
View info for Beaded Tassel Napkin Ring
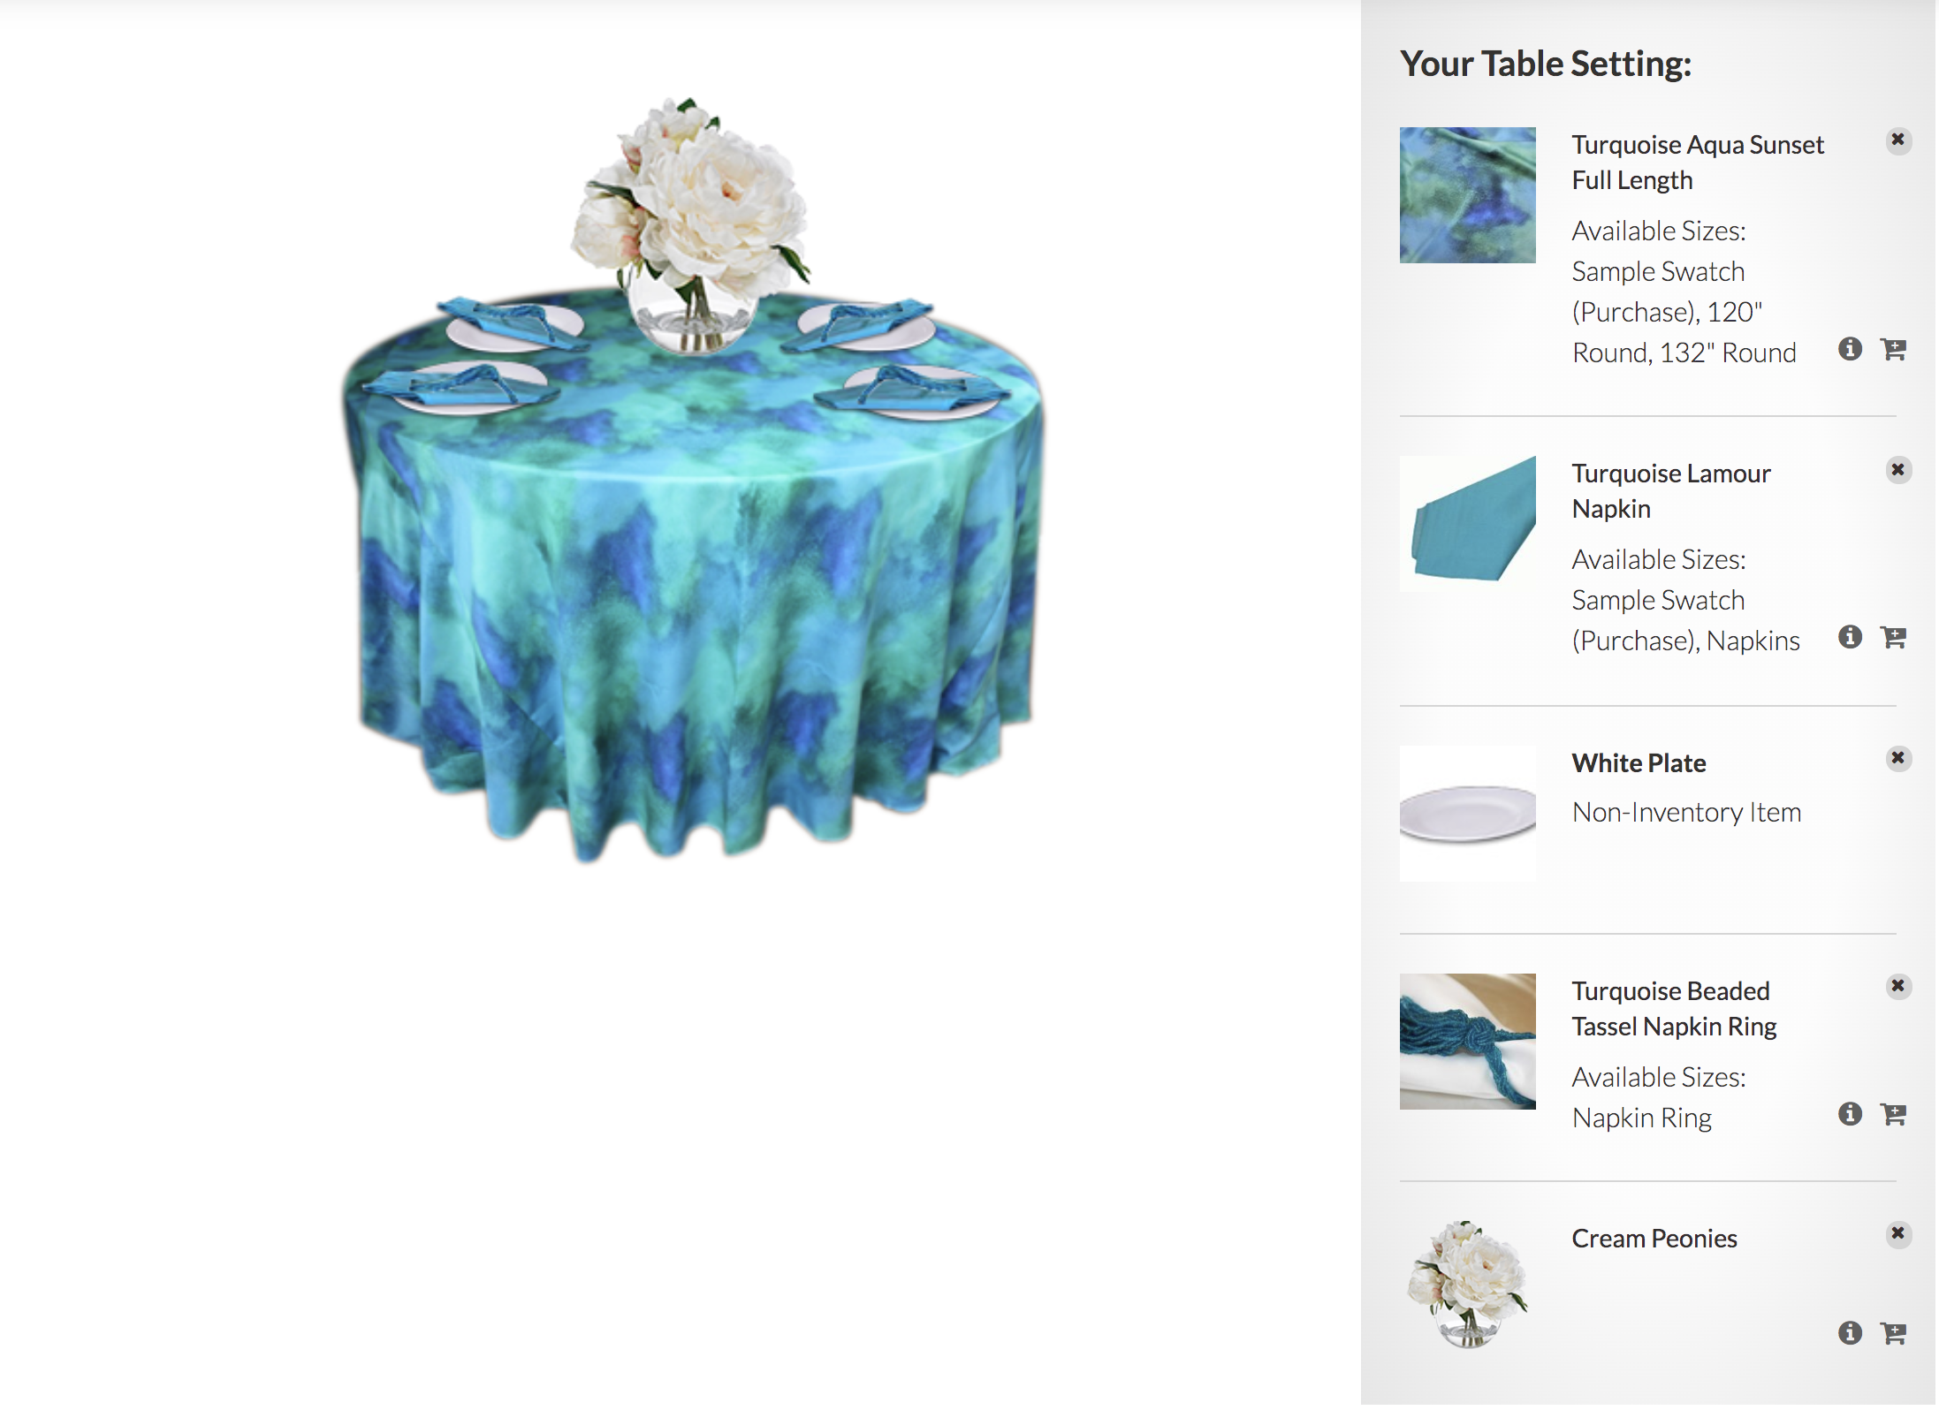coord(1850,1114)
